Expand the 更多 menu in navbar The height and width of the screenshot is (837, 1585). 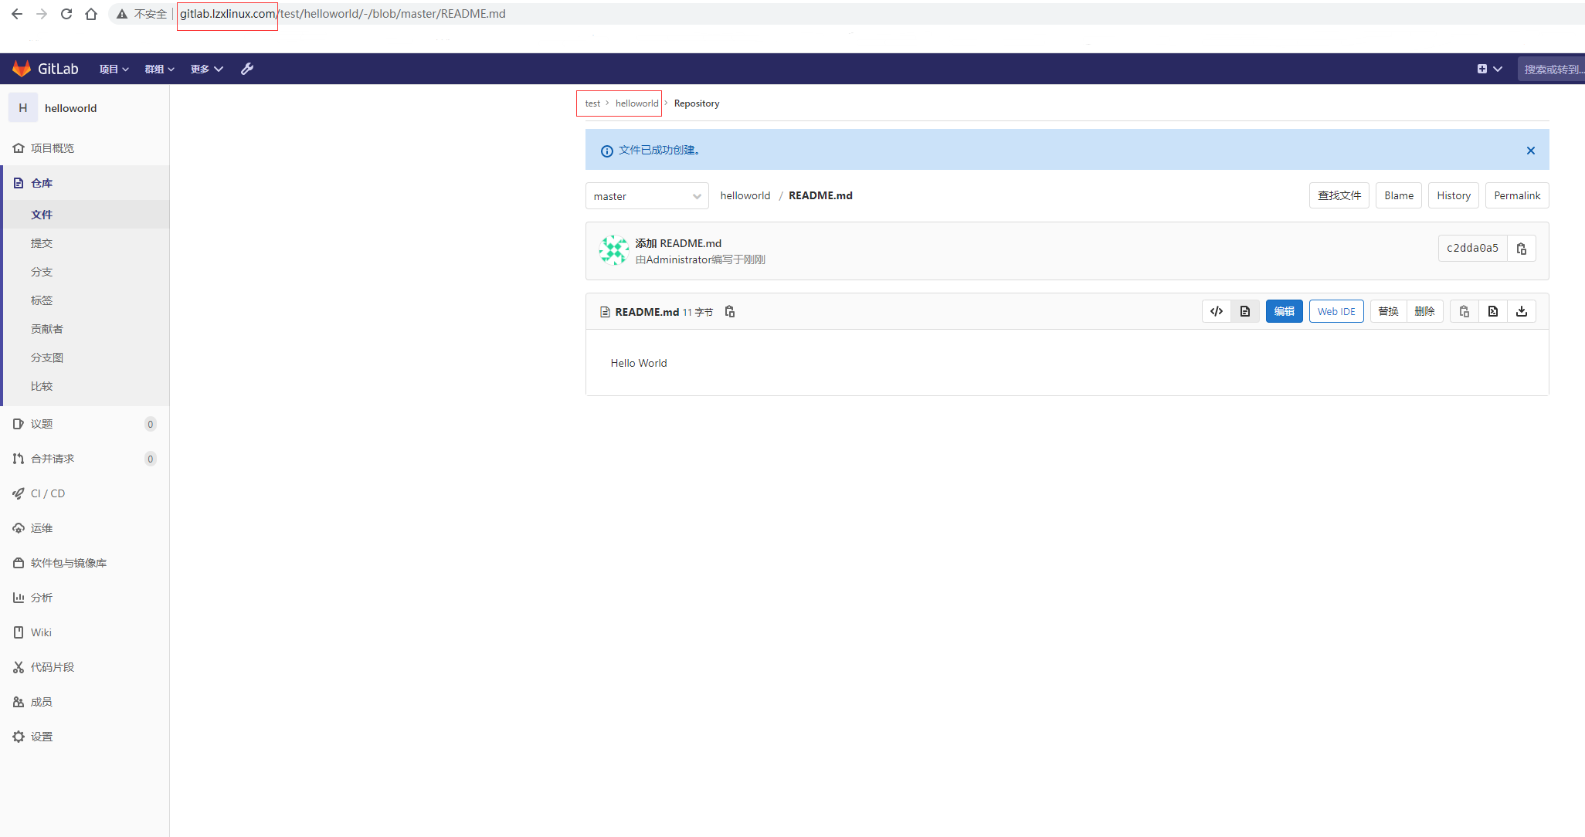coord(206,69)
